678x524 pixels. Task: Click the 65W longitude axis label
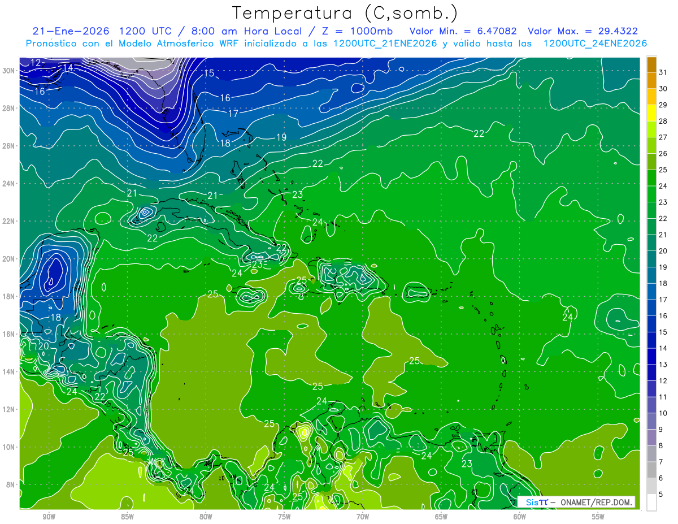click(441, 517)
